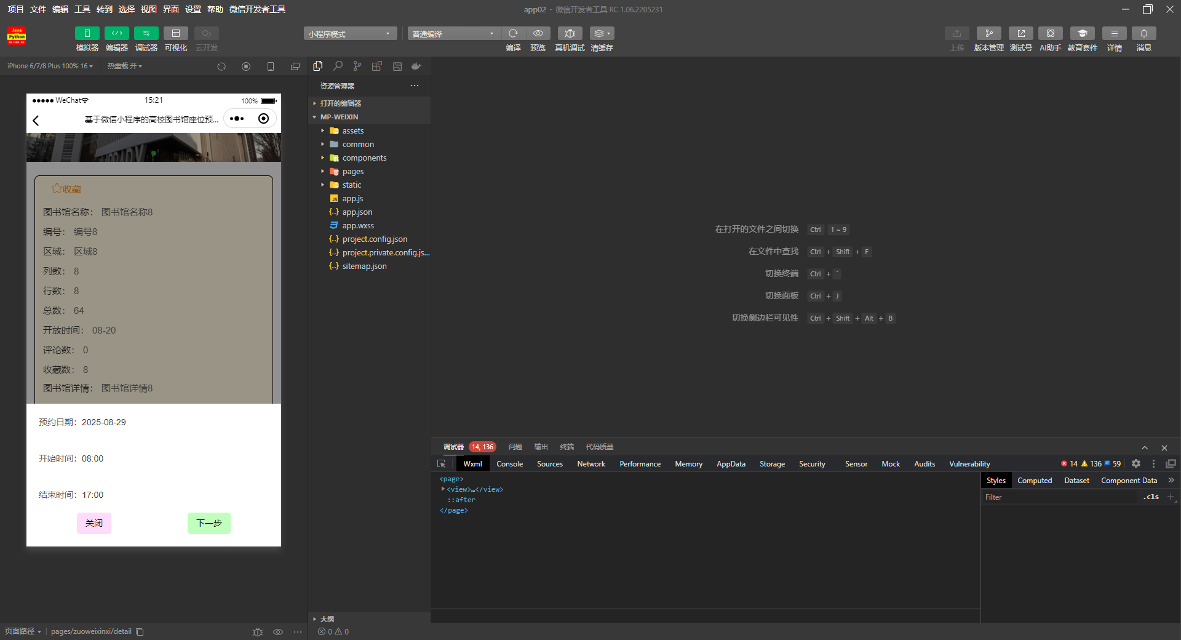Click the styles Filter input field
Image resolution: width=1181 pixels, height=640 pixels.
point(1060,497)
